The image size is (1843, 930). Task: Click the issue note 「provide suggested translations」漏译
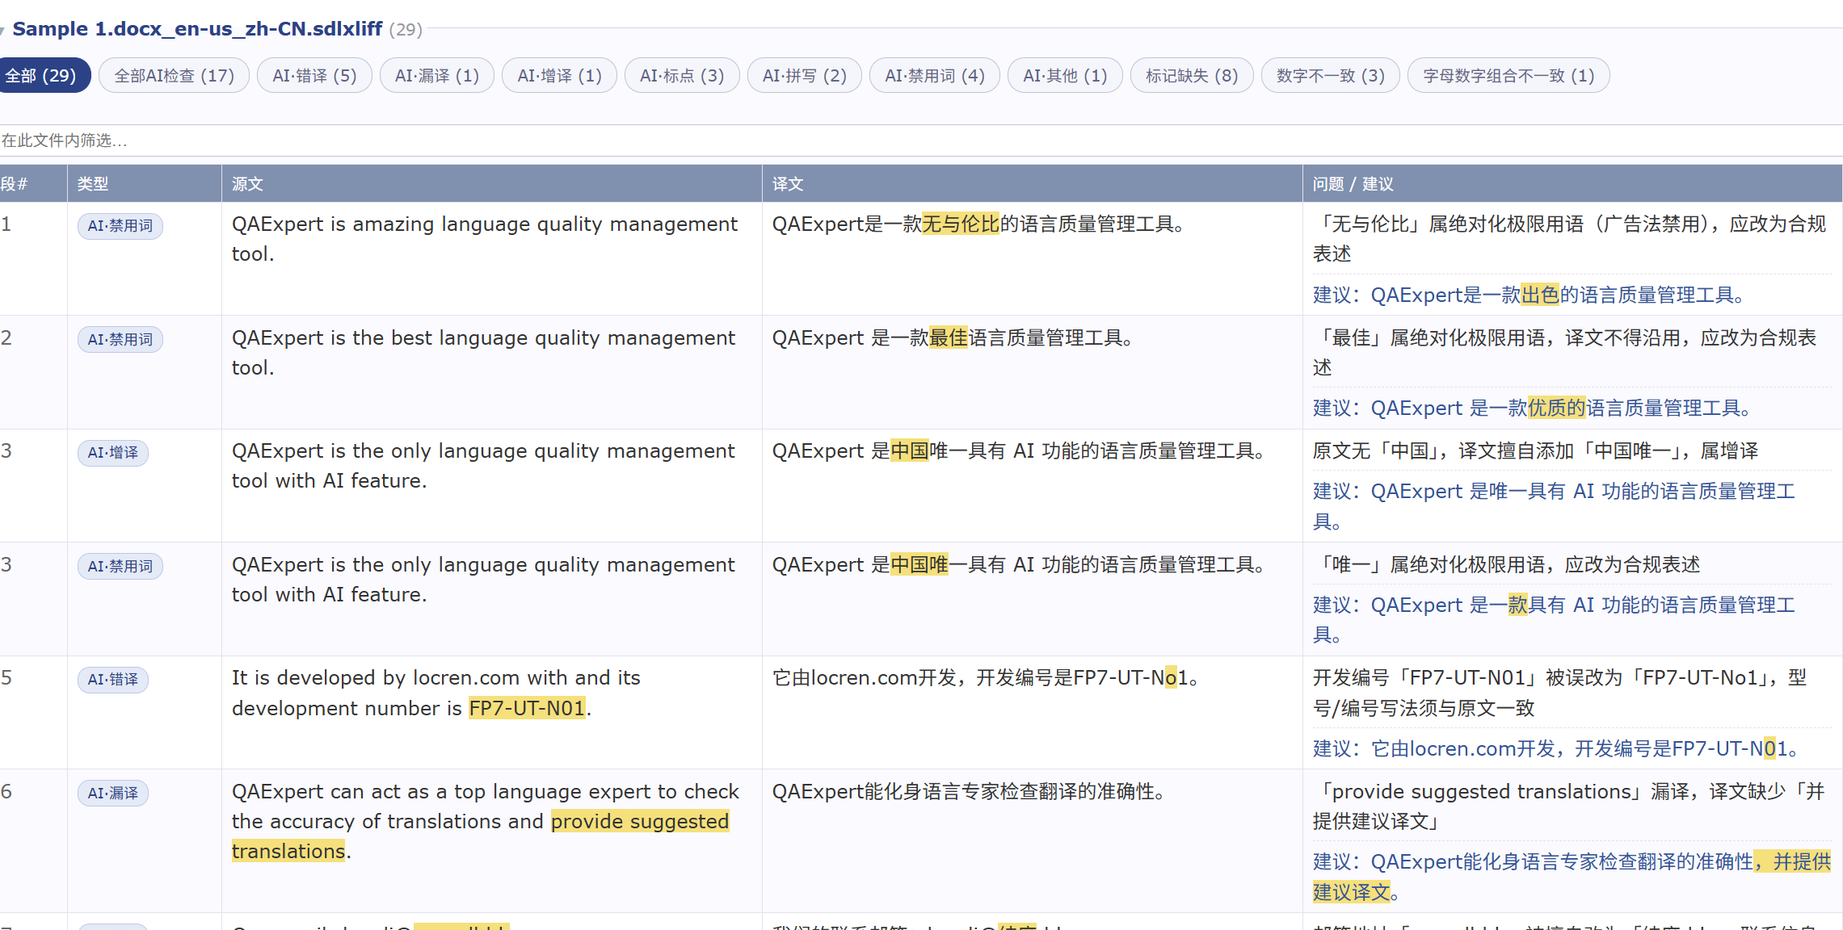(1568, 806)
